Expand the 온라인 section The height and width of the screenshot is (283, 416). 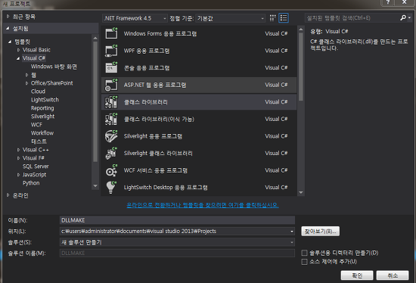[x=8, y=195]
